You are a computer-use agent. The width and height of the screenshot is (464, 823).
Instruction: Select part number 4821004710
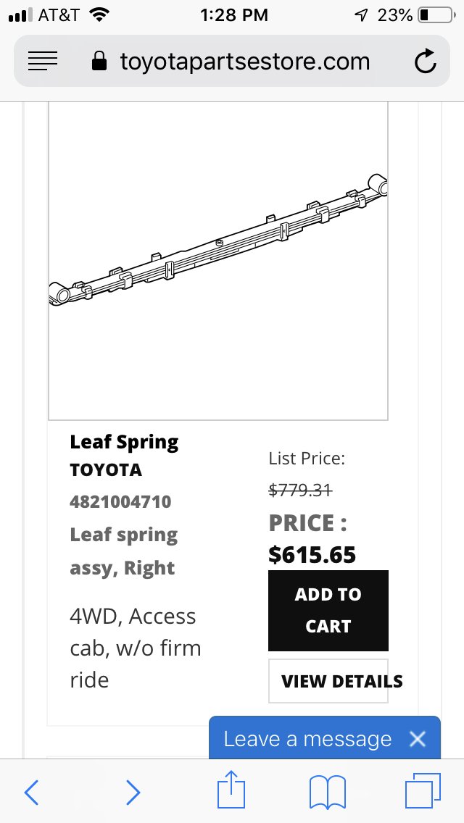[x=120, y=502]
